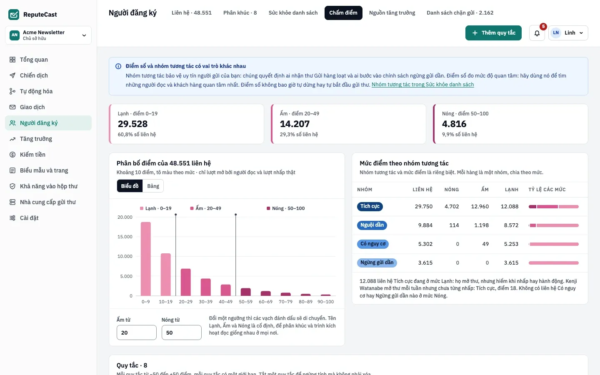Toggle Ấm · 20–49 legend series
The image size is (600, 375).
(206, 208)
